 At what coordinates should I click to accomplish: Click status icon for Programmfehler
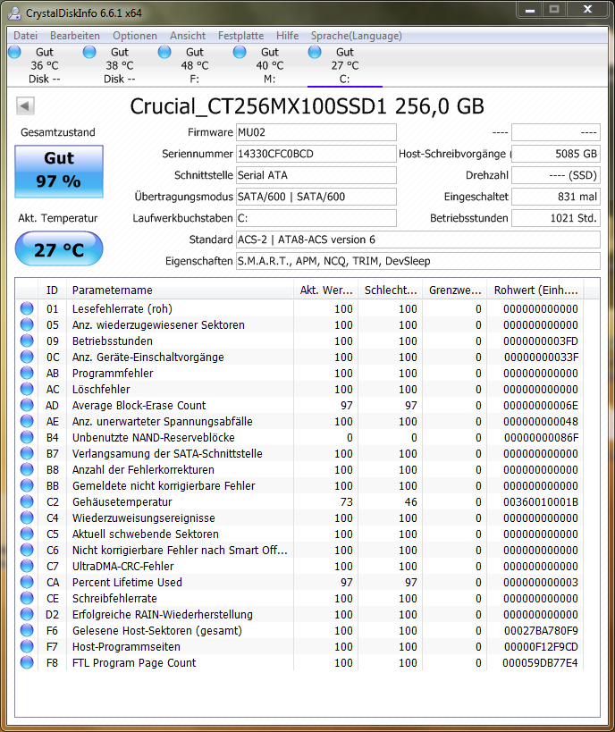[x=27, y=373]
